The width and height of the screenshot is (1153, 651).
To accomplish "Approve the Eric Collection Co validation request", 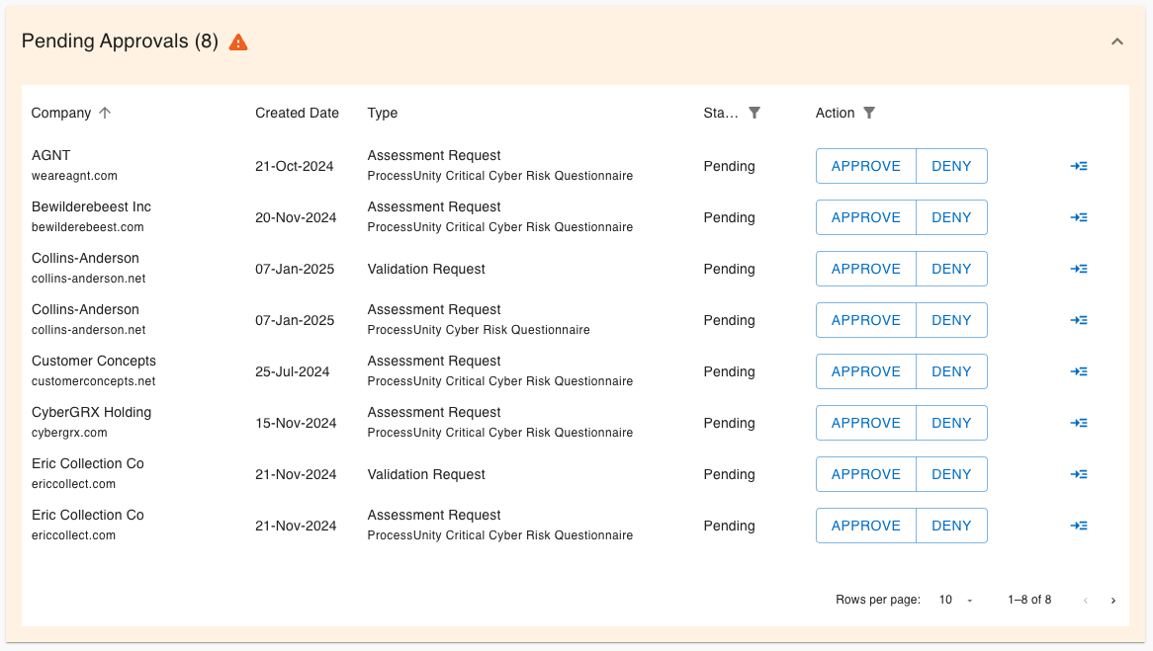I will tap(865, 473).
